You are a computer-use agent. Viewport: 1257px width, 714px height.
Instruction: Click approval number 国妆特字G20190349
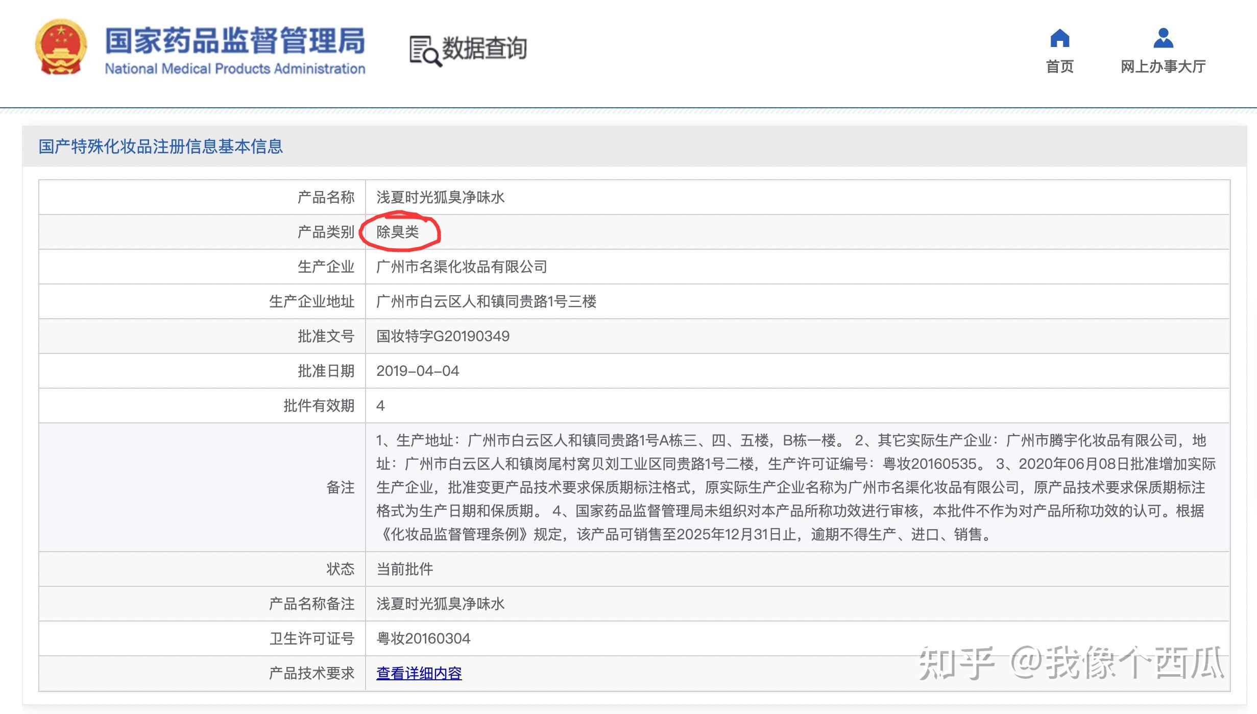pos(443,336)
